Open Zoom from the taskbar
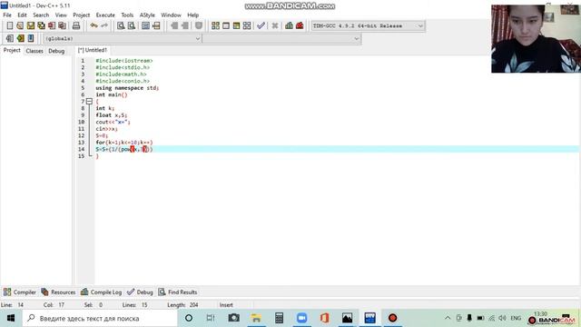581x327 pixels. point(302,318)
